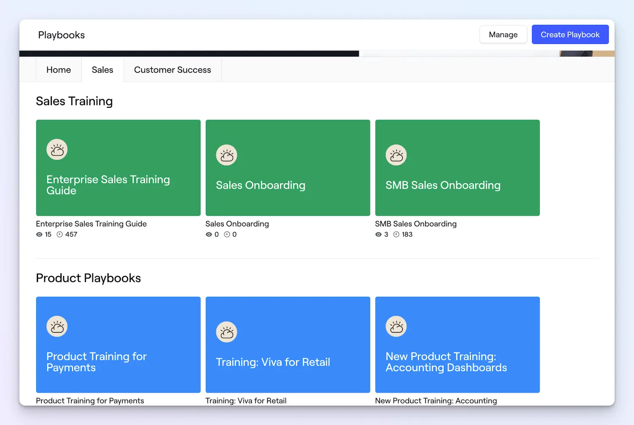Image resolution: width=634 pixels, height=425 pixels.
Task: Click the sun-cloud icon on Sales Onboarding card
Action: coord(227,155)
